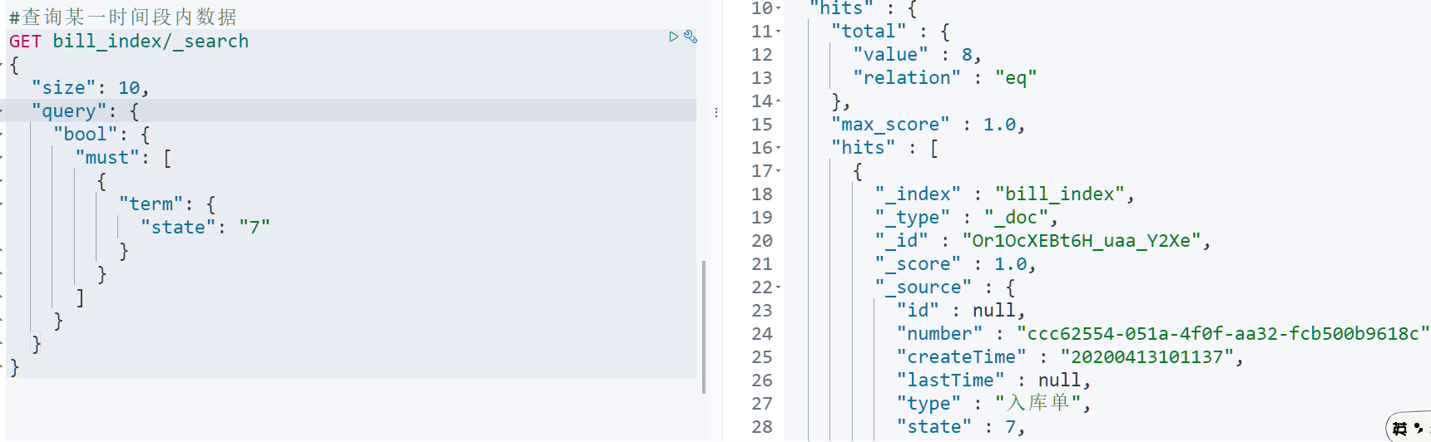Click the "state" : 7 response line
Image resolution: width=1431 pixels, height=442 pixels.
[x=961, y=427]
